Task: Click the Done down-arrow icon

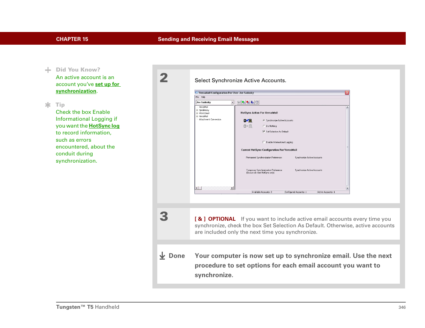Action: (x=162, y=255)
